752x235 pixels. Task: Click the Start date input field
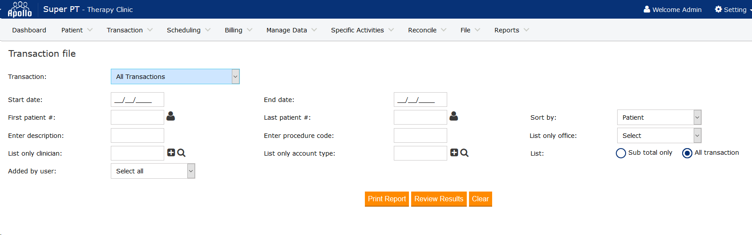[x=137, y=100]
